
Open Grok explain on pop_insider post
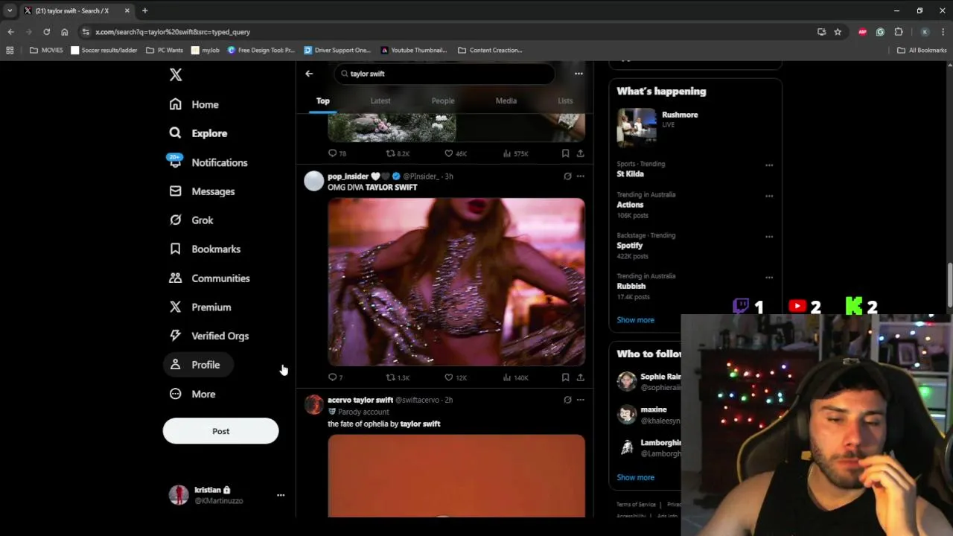coord(567,176)
